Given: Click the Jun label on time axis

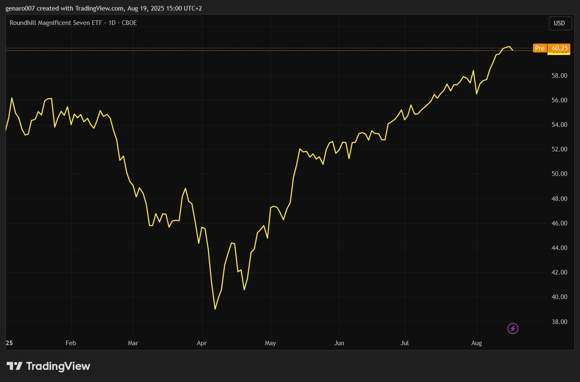Looking at the screenshot, I should 339,343.
